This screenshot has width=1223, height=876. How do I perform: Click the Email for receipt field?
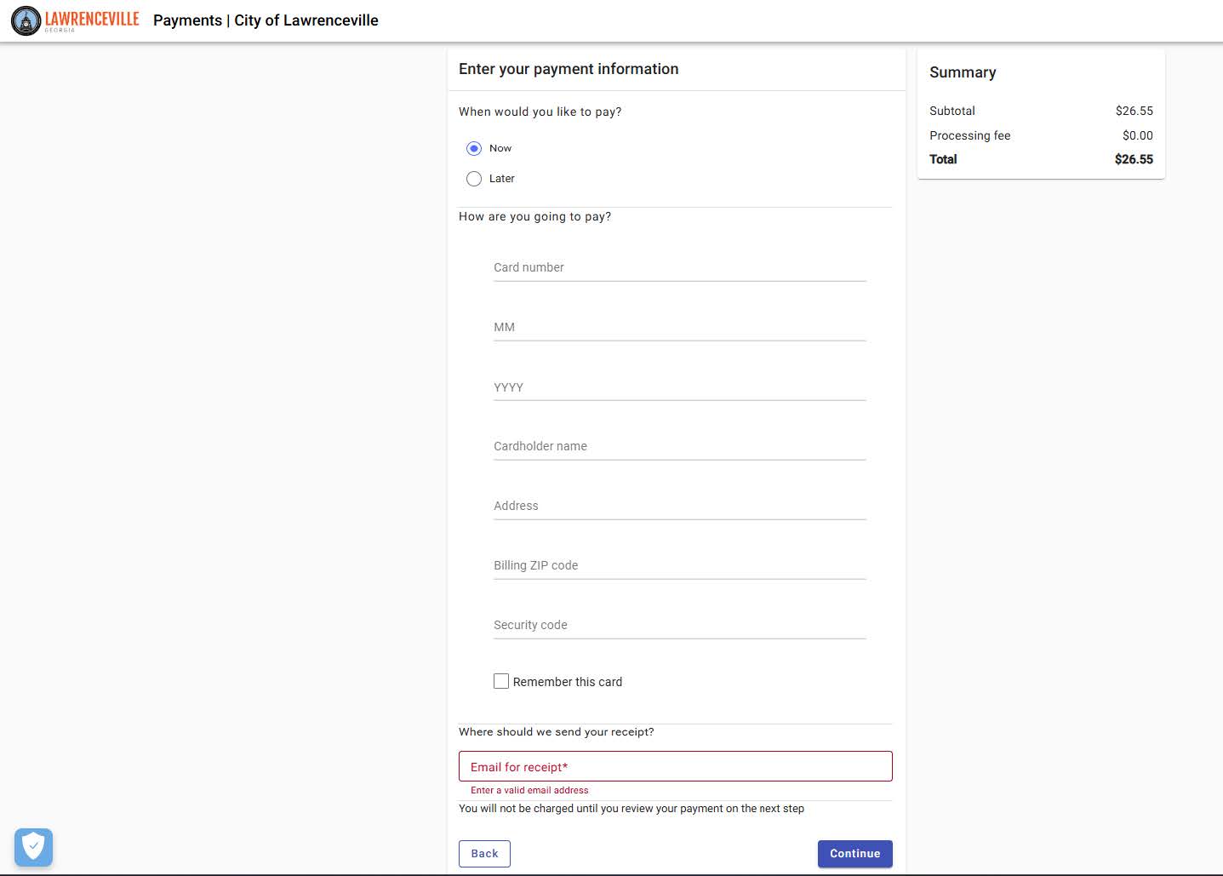click(x=675, y=766)
